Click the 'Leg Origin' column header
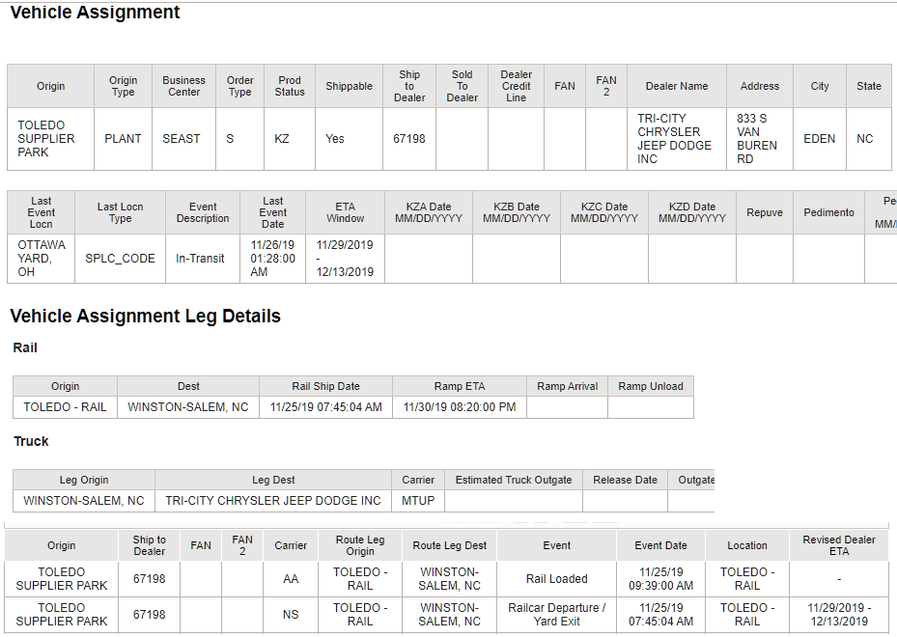Screen dimensions: 897x637 [84, 480]
